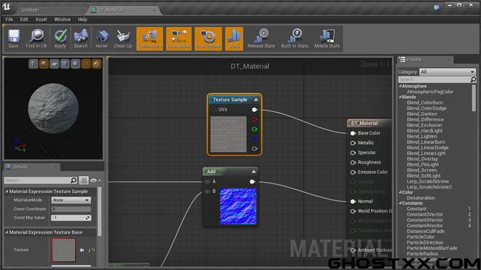The height and width of the screenshot is (270, 481).
Task: Open the Help menu
Action: click(82, 20)
